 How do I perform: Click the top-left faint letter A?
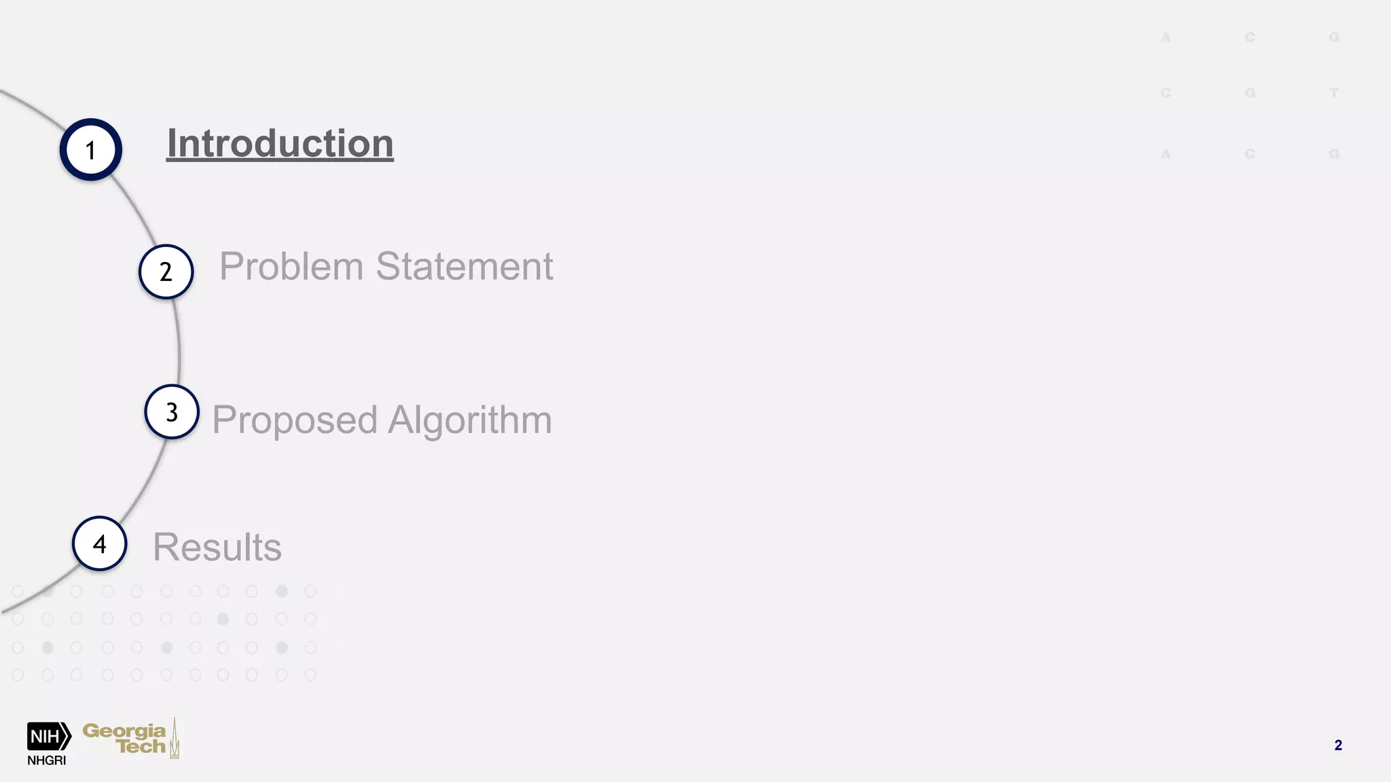1166,37
